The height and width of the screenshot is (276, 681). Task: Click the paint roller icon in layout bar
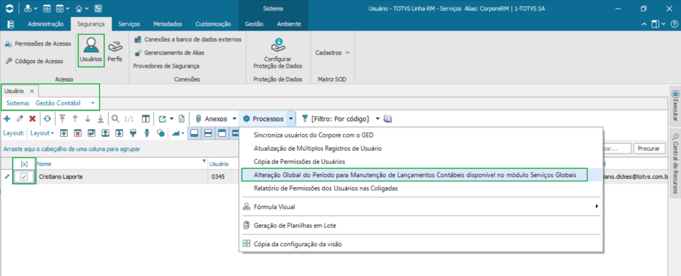133,133
